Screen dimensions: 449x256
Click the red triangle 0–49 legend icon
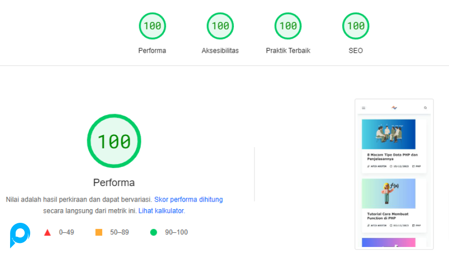[x=47, y=232]
